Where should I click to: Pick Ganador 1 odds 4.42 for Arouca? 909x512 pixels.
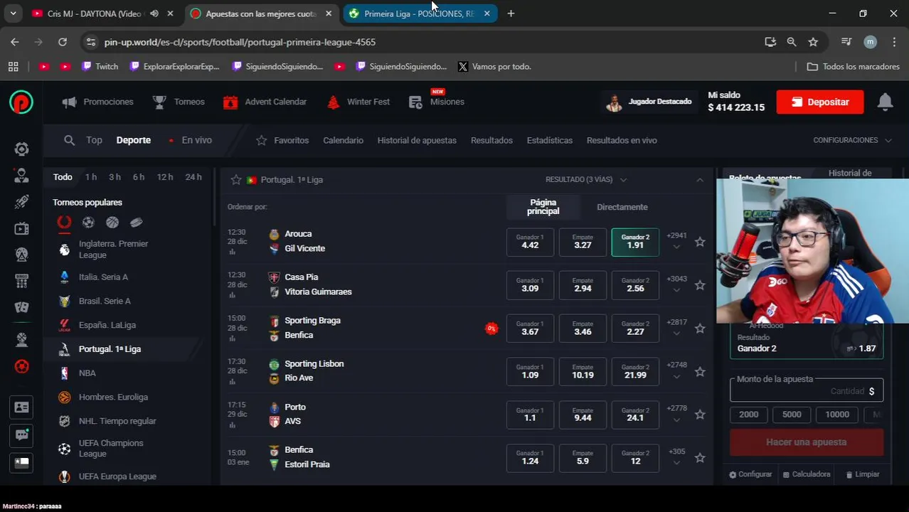tap(530, 242)
